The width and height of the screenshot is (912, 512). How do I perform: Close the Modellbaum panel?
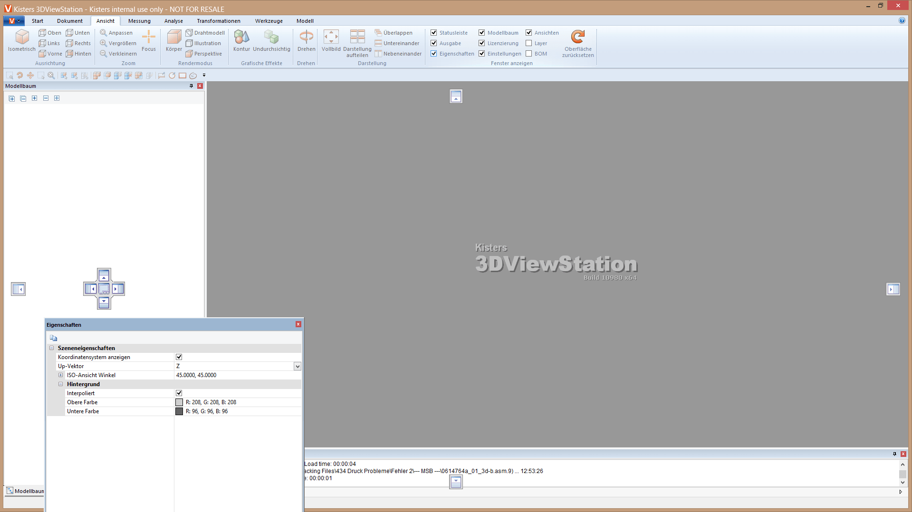200,86
